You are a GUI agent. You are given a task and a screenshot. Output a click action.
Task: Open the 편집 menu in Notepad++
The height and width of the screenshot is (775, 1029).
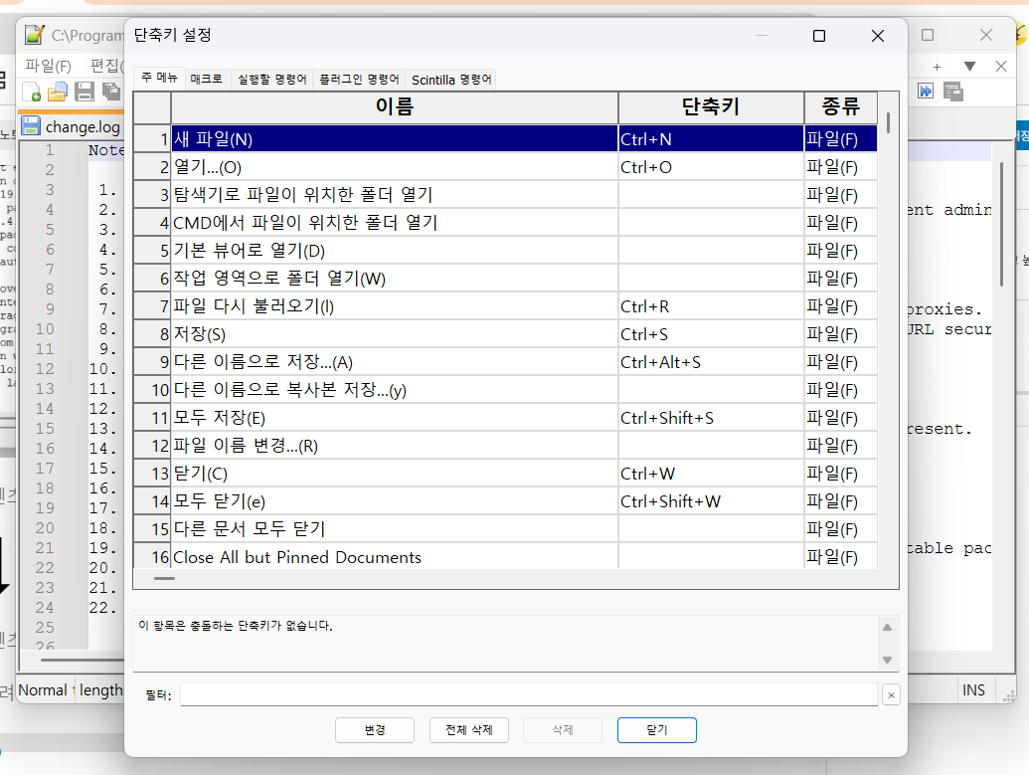106,67
